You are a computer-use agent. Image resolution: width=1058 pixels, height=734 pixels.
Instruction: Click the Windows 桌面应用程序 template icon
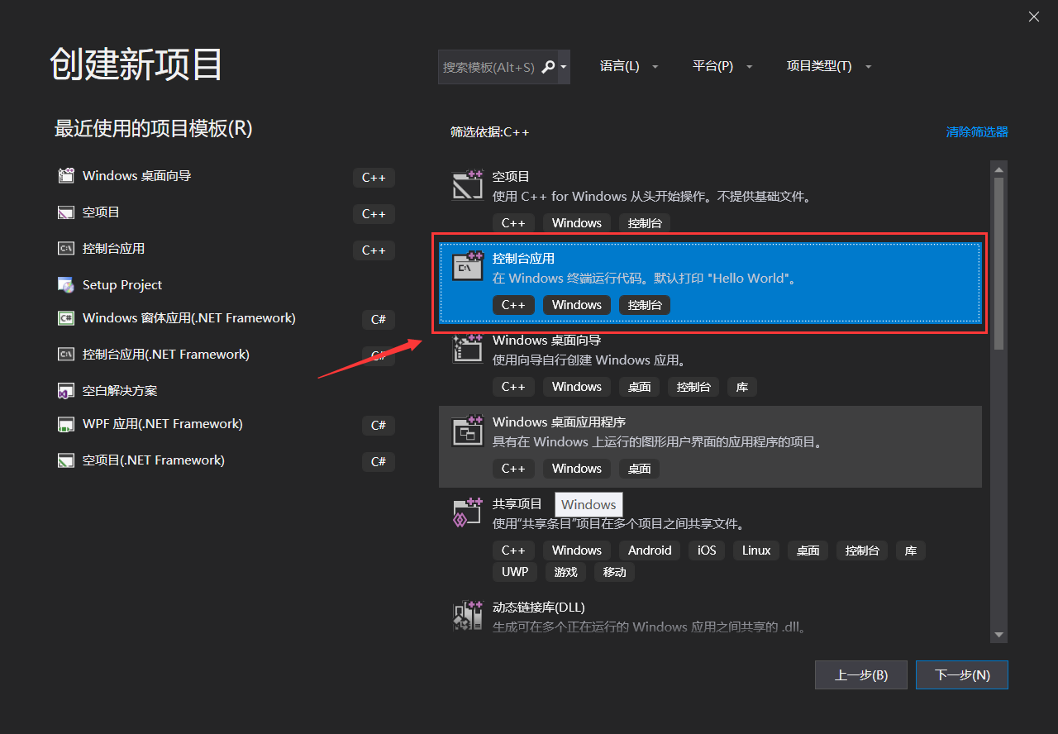pos(468,431)
